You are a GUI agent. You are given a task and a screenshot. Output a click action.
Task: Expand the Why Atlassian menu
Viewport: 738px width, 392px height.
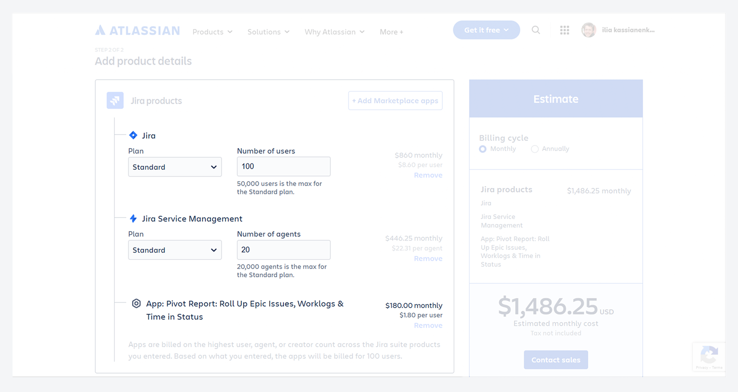[x=334, y=32]
